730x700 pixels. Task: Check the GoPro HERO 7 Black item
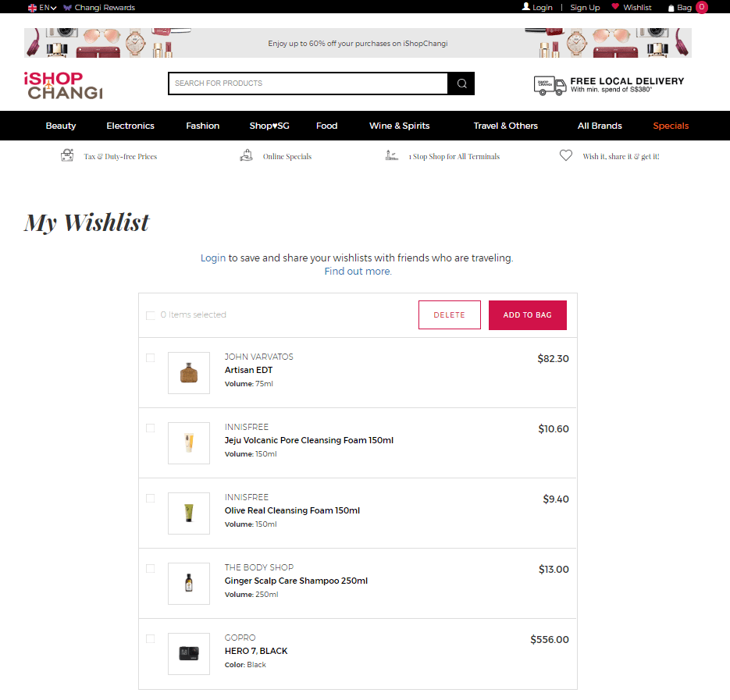tap(151, 639)
